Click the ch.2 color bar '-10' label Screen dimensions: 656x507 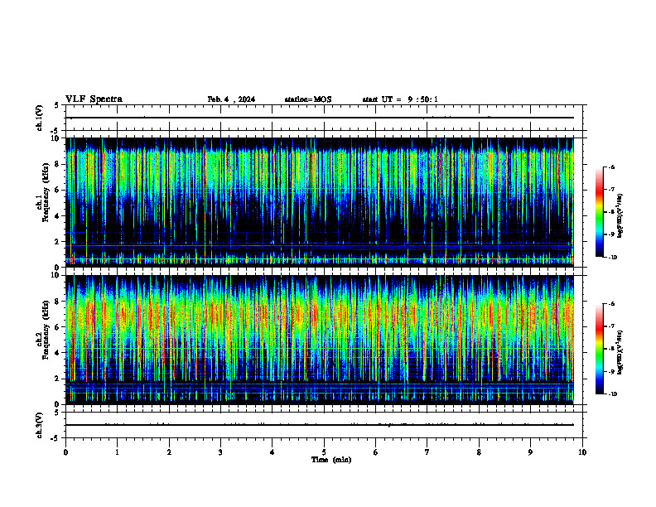[x=613, y=394]
